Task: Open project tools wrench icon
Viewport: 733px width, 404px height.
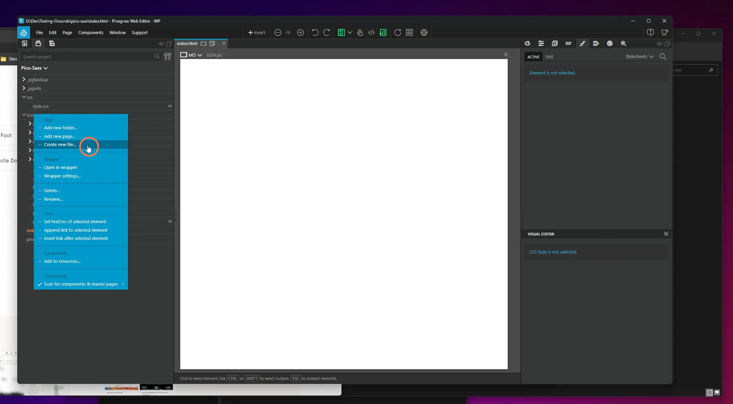Action: coord(168,57)
